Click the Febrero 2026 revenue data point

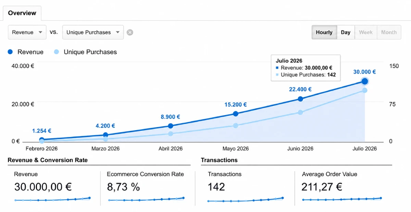[42, 140]
